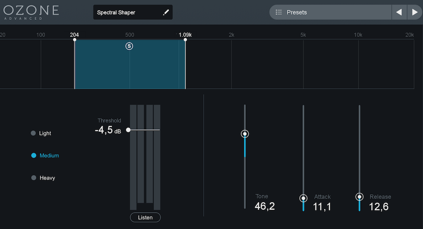The height and width of the screenshot is (229, 423).
Task: Click the Presets list icon
Action: [279, 12]
